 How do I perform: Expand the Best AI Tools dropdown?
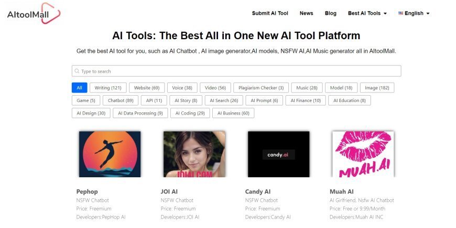pyautogui.click(x=367, y=13)
